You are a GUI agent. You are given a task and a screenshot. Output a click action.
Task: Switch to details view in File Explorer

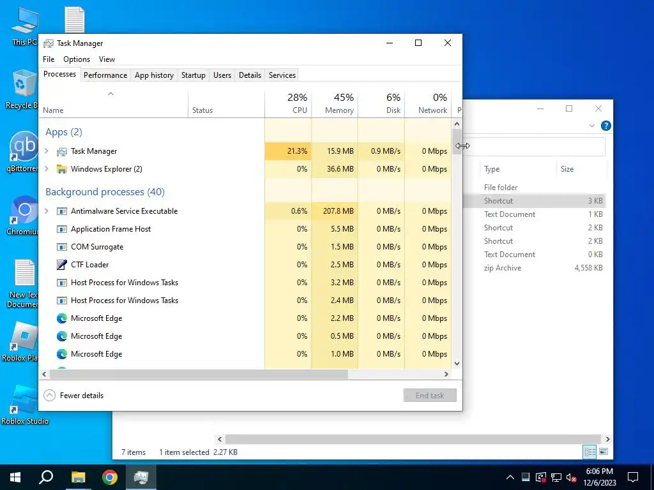tap(589, 452)
